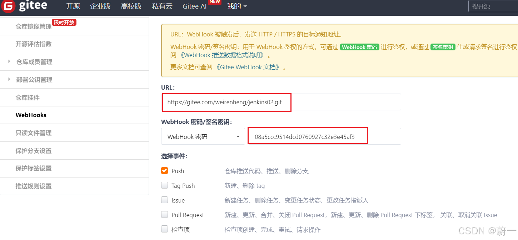Viewport: 518px width, 240px height.
Task: Click the green 签名密钥 badge
Action: 443,47
